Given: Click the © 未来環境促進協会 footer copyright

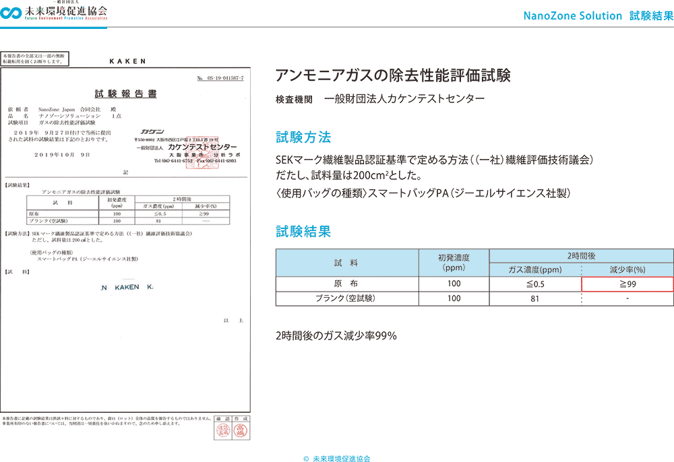Looking at the screenshot, I should click(336, 459).
